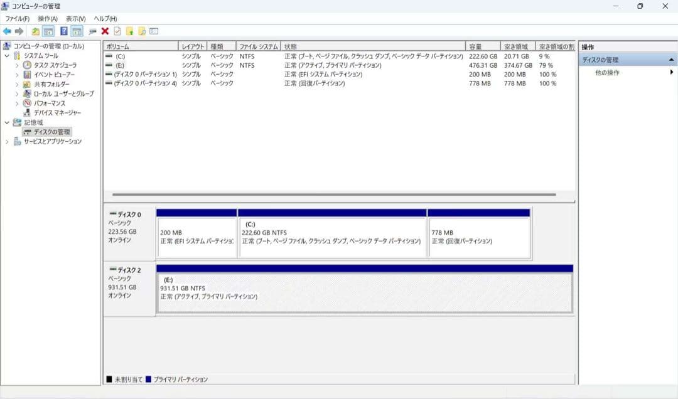Open the 他の操作 submenu arrow

[672, 72]
